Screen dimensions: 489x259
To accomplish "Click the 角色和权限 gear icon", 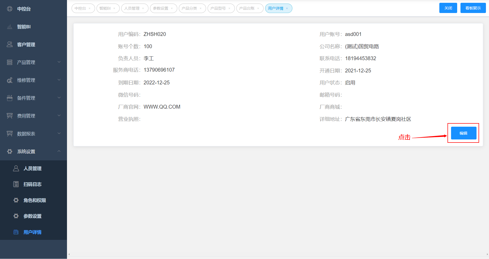I will tap(16, 200).
